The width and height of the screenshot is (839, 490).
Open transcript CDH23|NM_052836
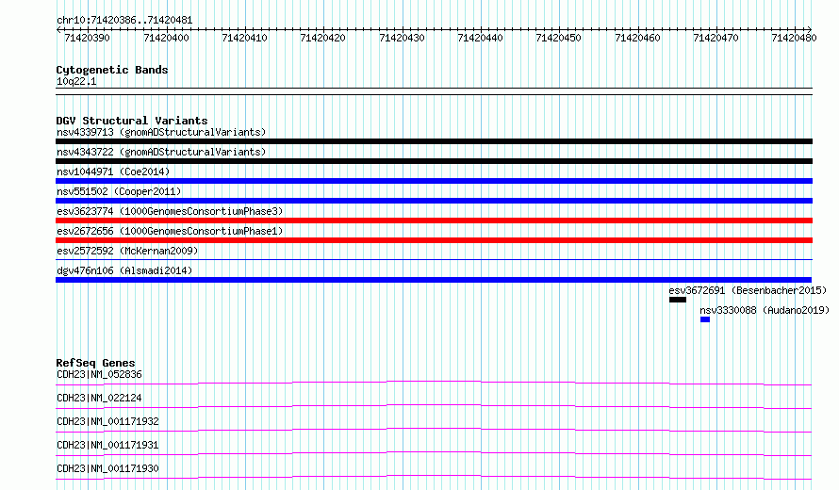pos(99,374)
